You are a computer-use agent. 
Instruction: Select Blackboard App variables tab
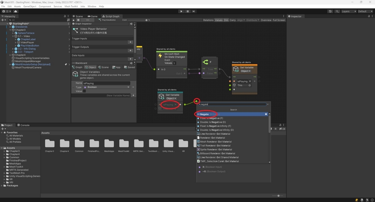click(x=117, y=67)
